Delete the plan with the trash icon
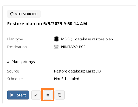The width and height of the screenshot is (138, 107). coord(48,95)
